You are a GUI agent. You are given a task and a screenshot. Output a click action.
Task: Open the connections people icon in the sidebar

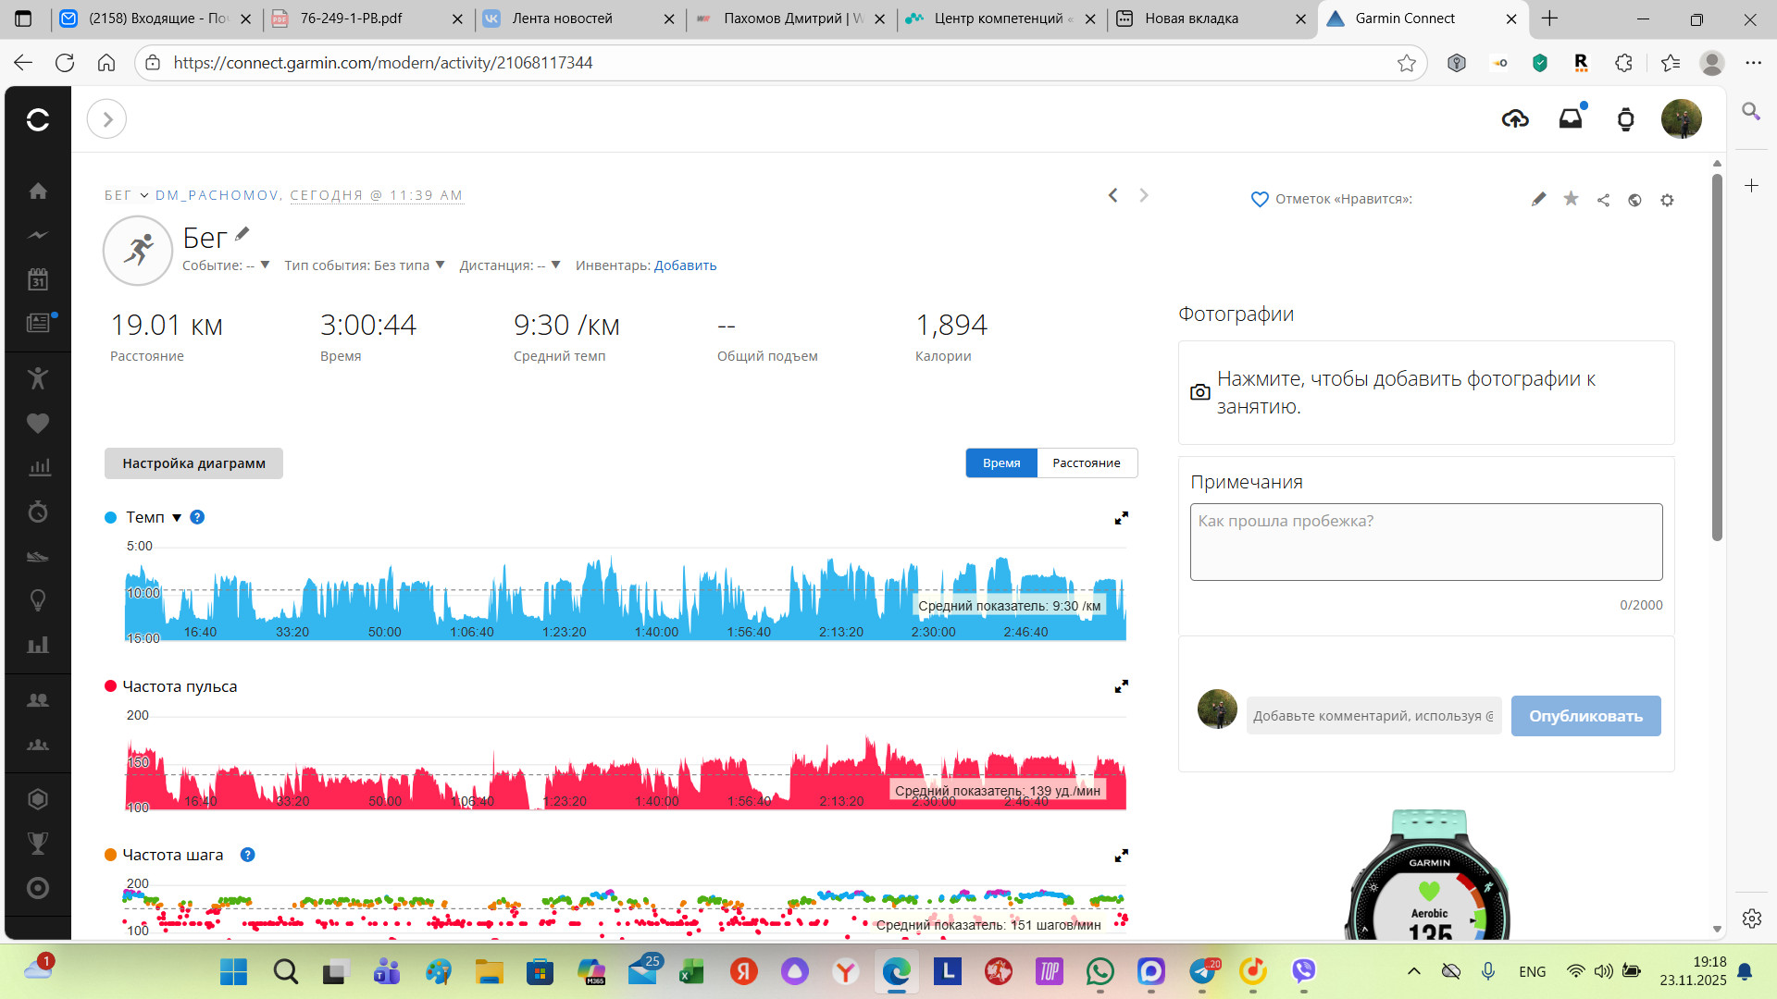[x=38, y=700]
